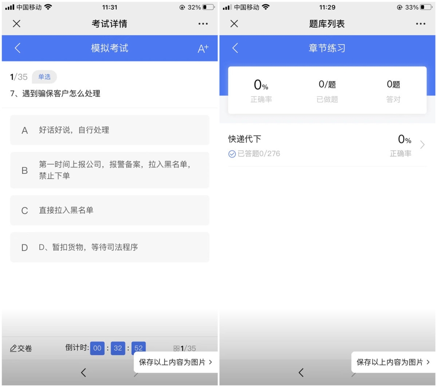Go back from 章节练习 header
Image resolution: width=437 pixels, height=387 pixels.
(235, 48)
